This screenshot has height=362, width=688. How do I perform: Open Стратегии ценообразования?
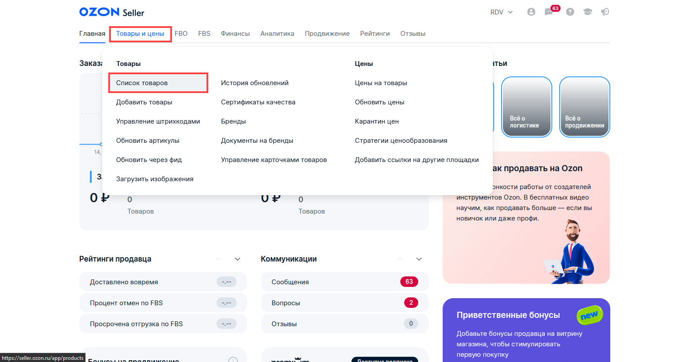click(x=401, y=141)
